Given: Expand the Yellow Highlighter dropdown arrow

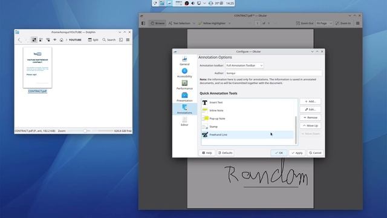Looking at the screenshot, I should point(229,23).
